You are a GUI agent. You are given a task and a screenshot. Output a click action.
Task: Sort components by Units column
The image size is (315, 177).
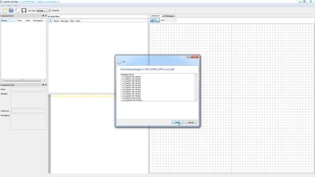[28, 21]
